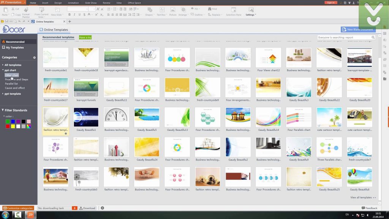Click the open folder quick-access icon
The image size is (389, 219).
pos(3,22)
